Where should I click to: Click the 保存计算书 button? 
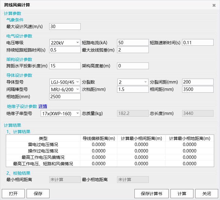click(x=151, y=194)
